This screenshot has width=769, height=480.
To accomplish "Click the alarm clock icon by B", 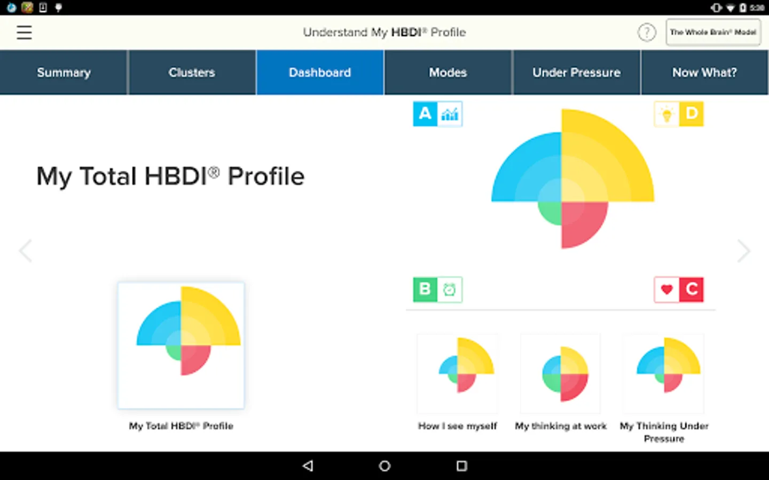I will point(450,290).
